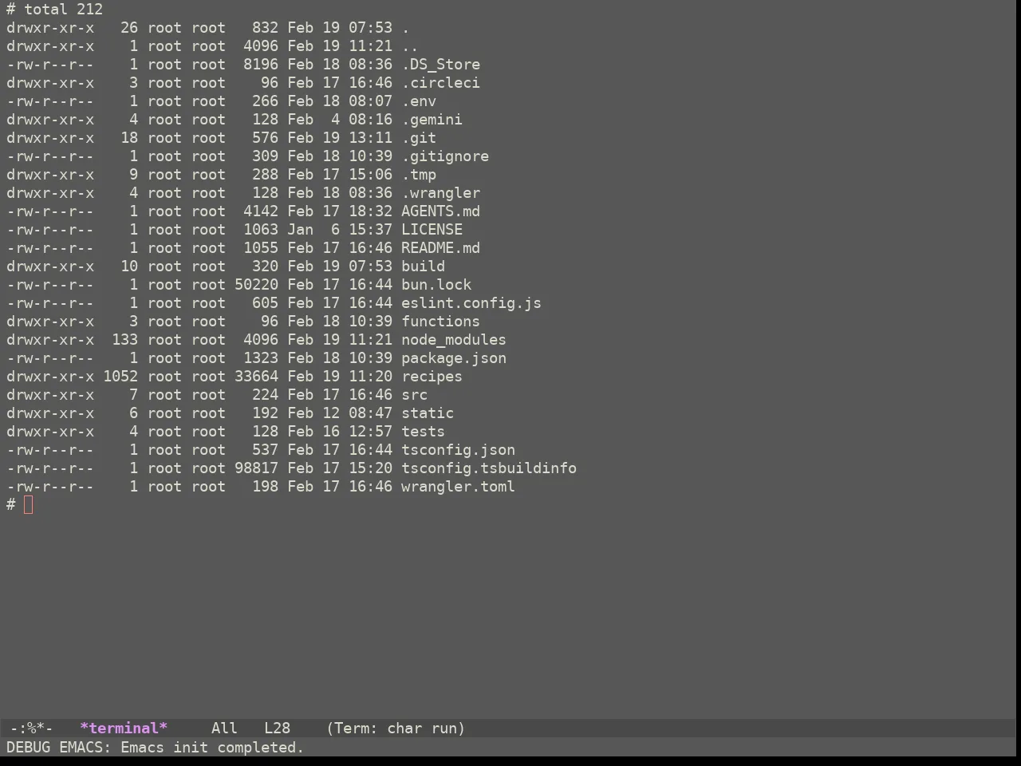Click the tsconfig.tsbuildinfo filename
1021x766 pixels.
tap(489, 468)
